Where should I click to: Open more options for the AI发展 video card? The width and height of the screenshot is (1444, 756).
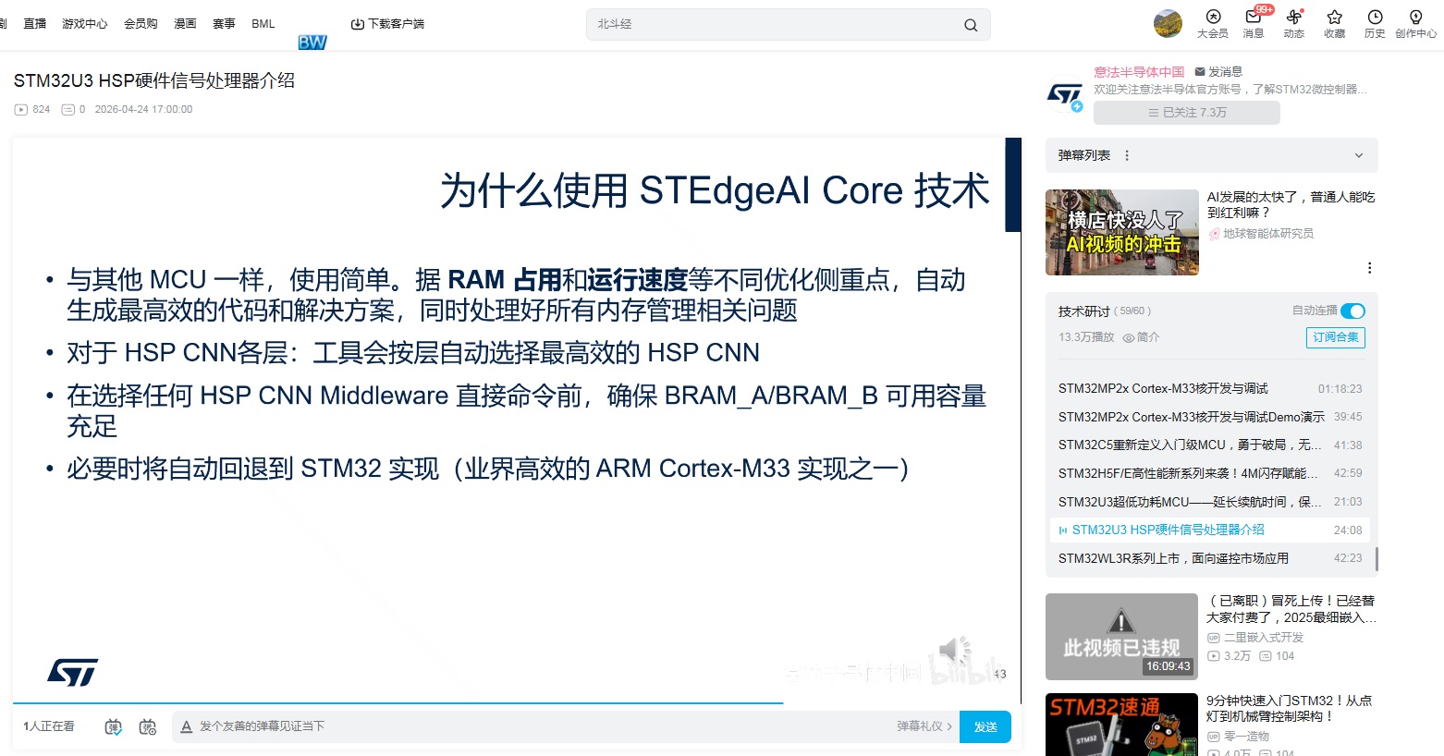point(1369,268)
